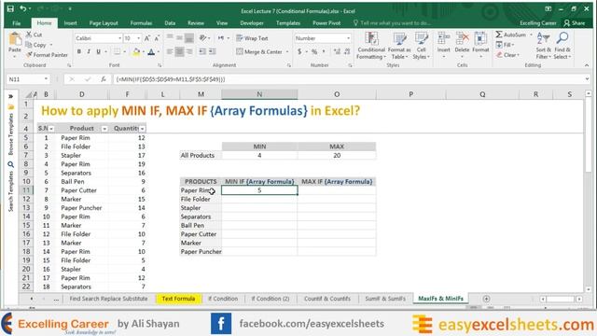The width and height of the screenshot is (597, 336).
Task: Click the Copy button
Action: pyautogui.click(x=36, y=45)
